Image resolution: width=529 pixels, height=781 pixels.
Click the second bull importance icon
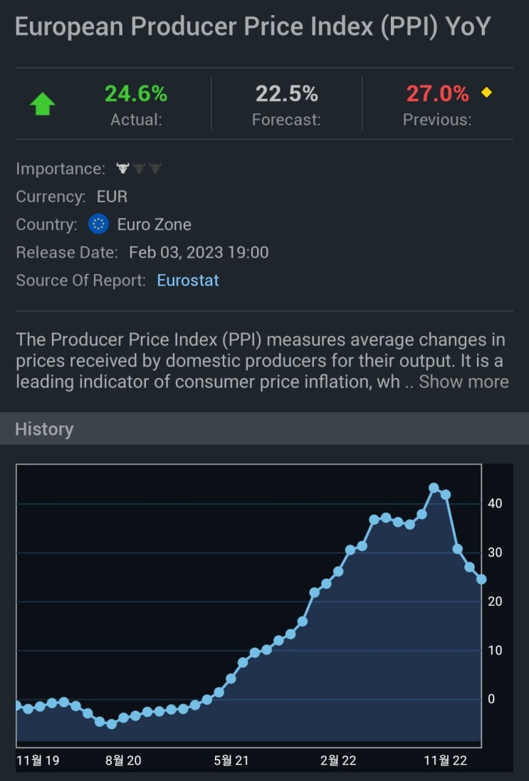pos(139,169)
